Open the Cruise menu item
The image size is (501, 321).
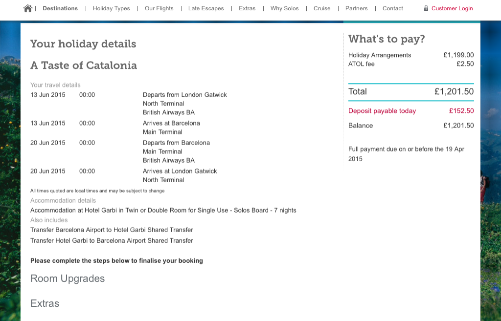322,9
